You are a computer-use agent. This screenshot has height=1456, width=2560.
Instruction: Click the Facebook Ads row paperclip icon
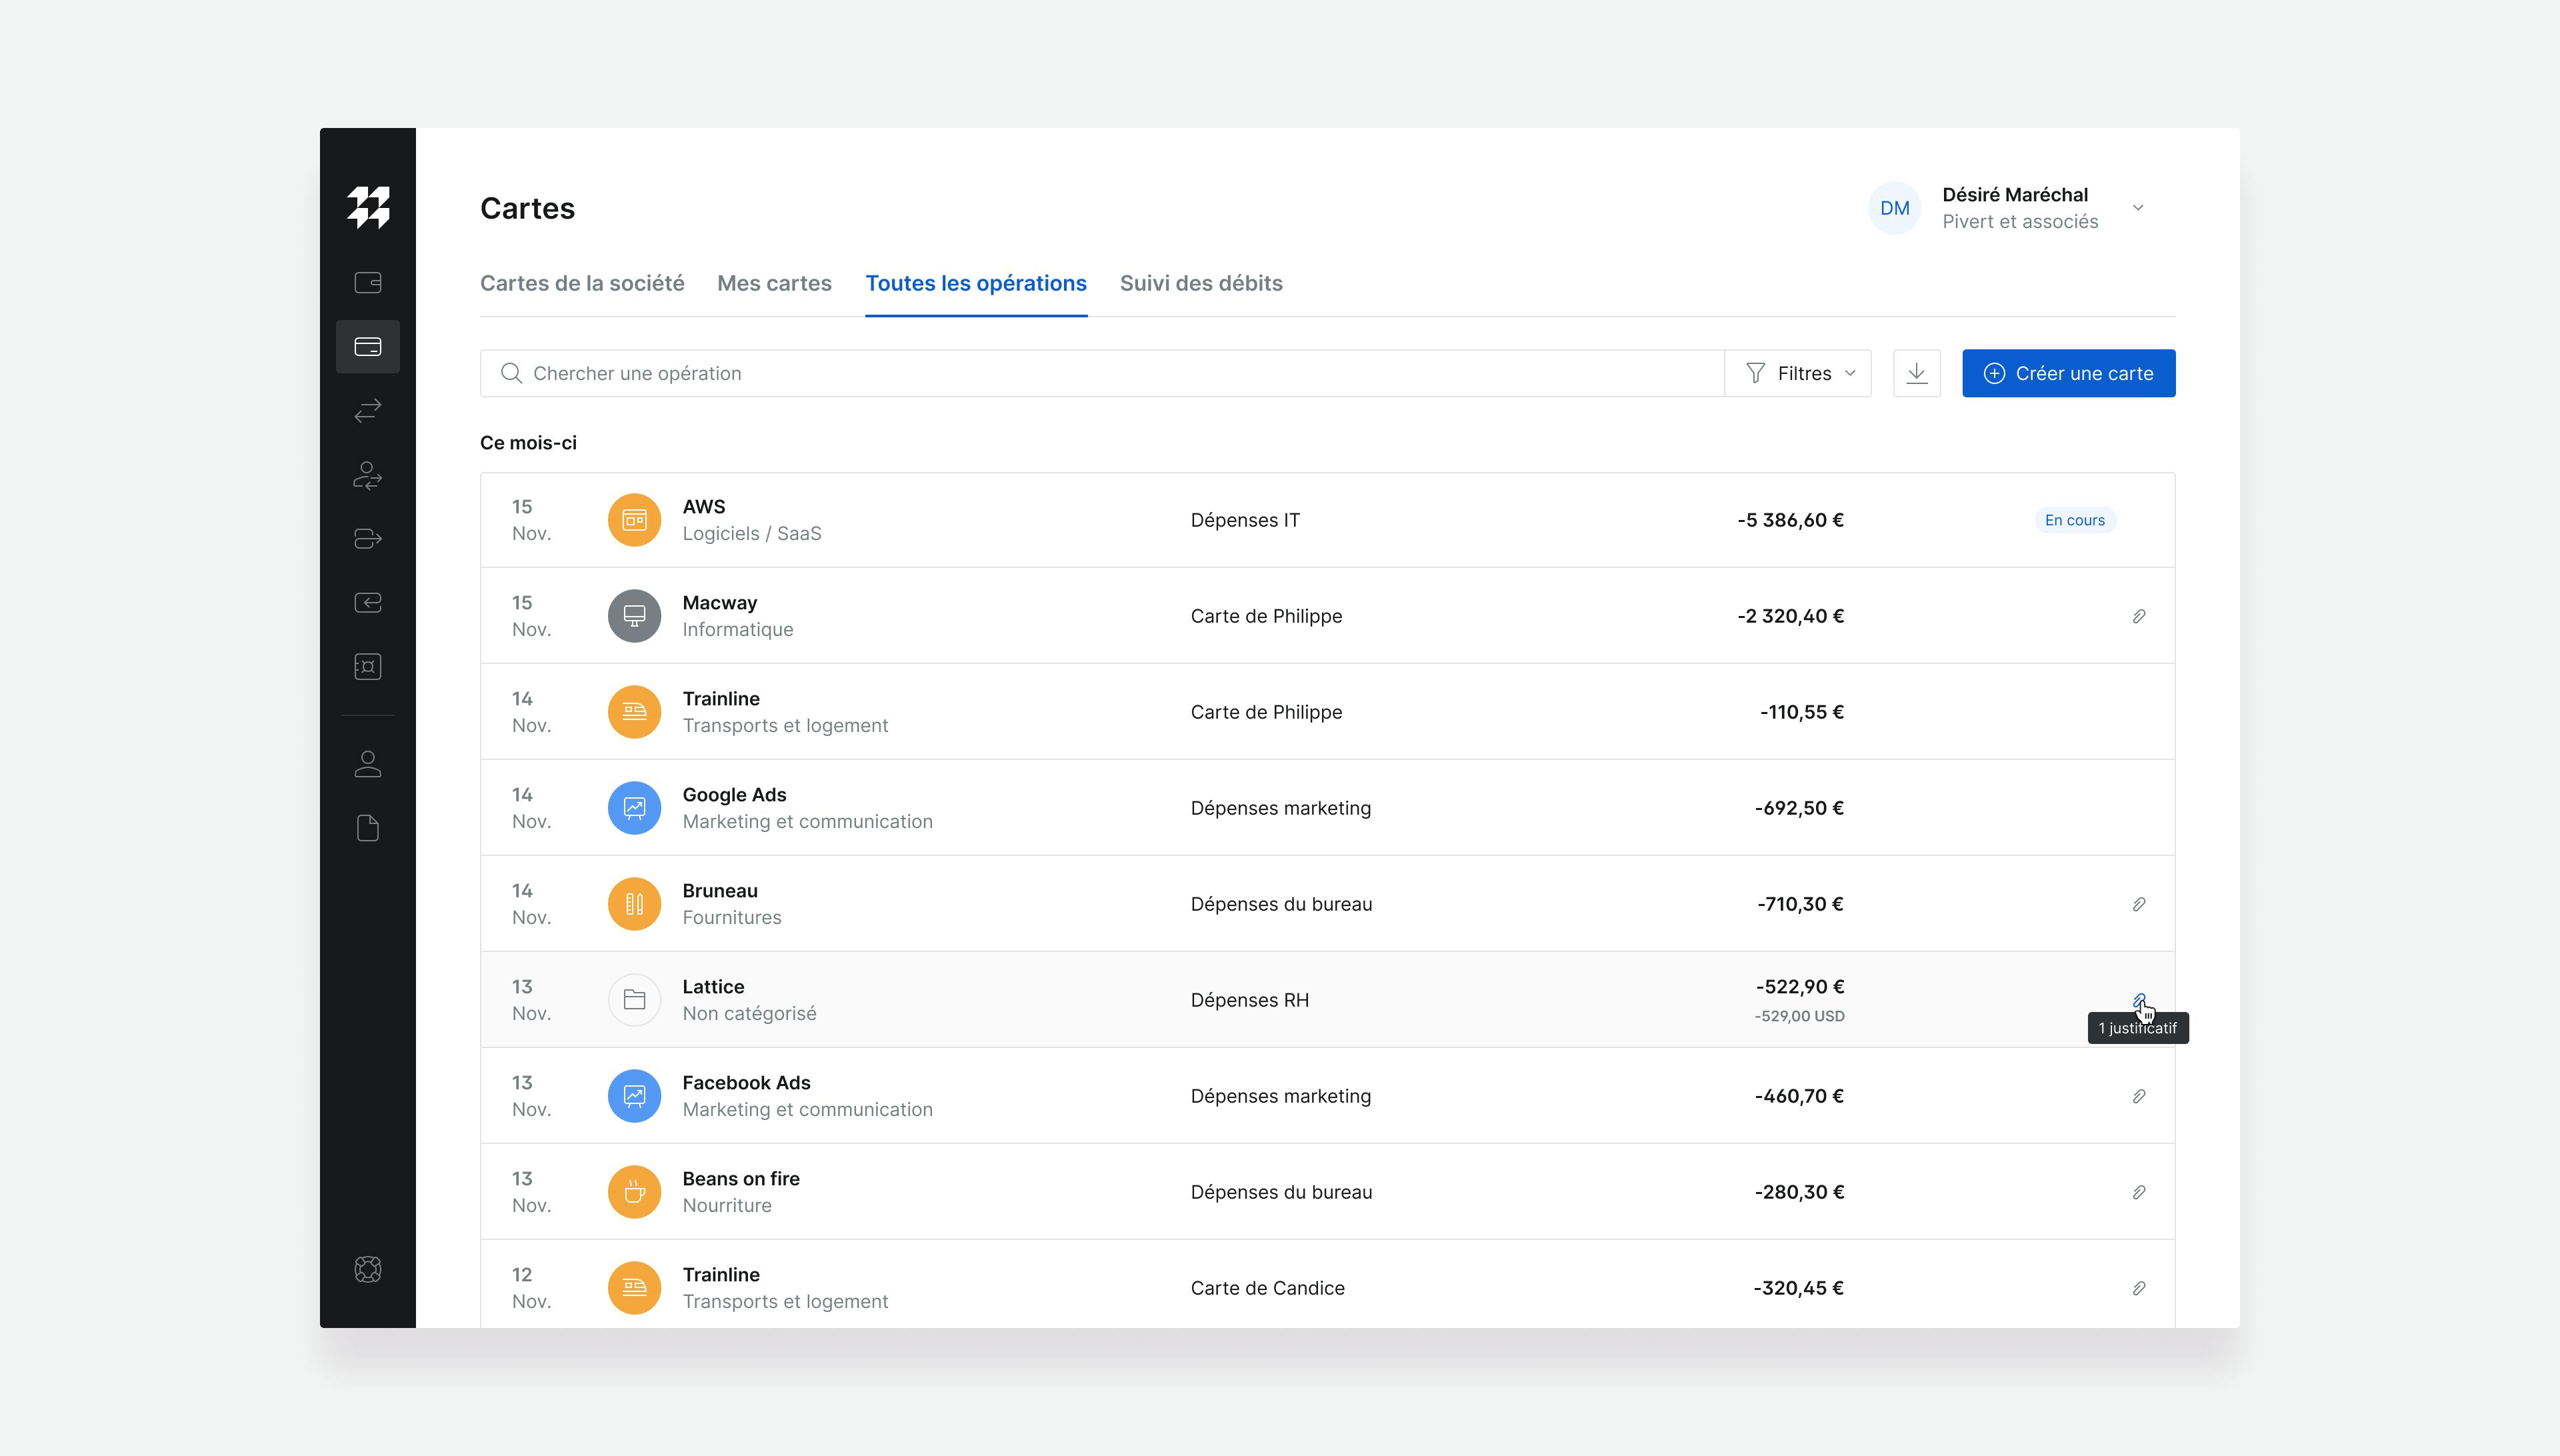pos(2139,1096)
